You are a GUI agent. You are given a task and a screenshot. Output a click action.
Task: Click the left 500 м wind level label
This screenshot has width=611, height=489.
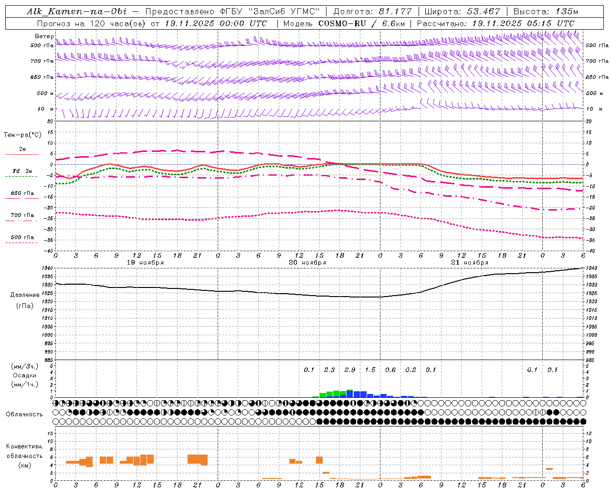pyautogui.click(x=45, y=93)
